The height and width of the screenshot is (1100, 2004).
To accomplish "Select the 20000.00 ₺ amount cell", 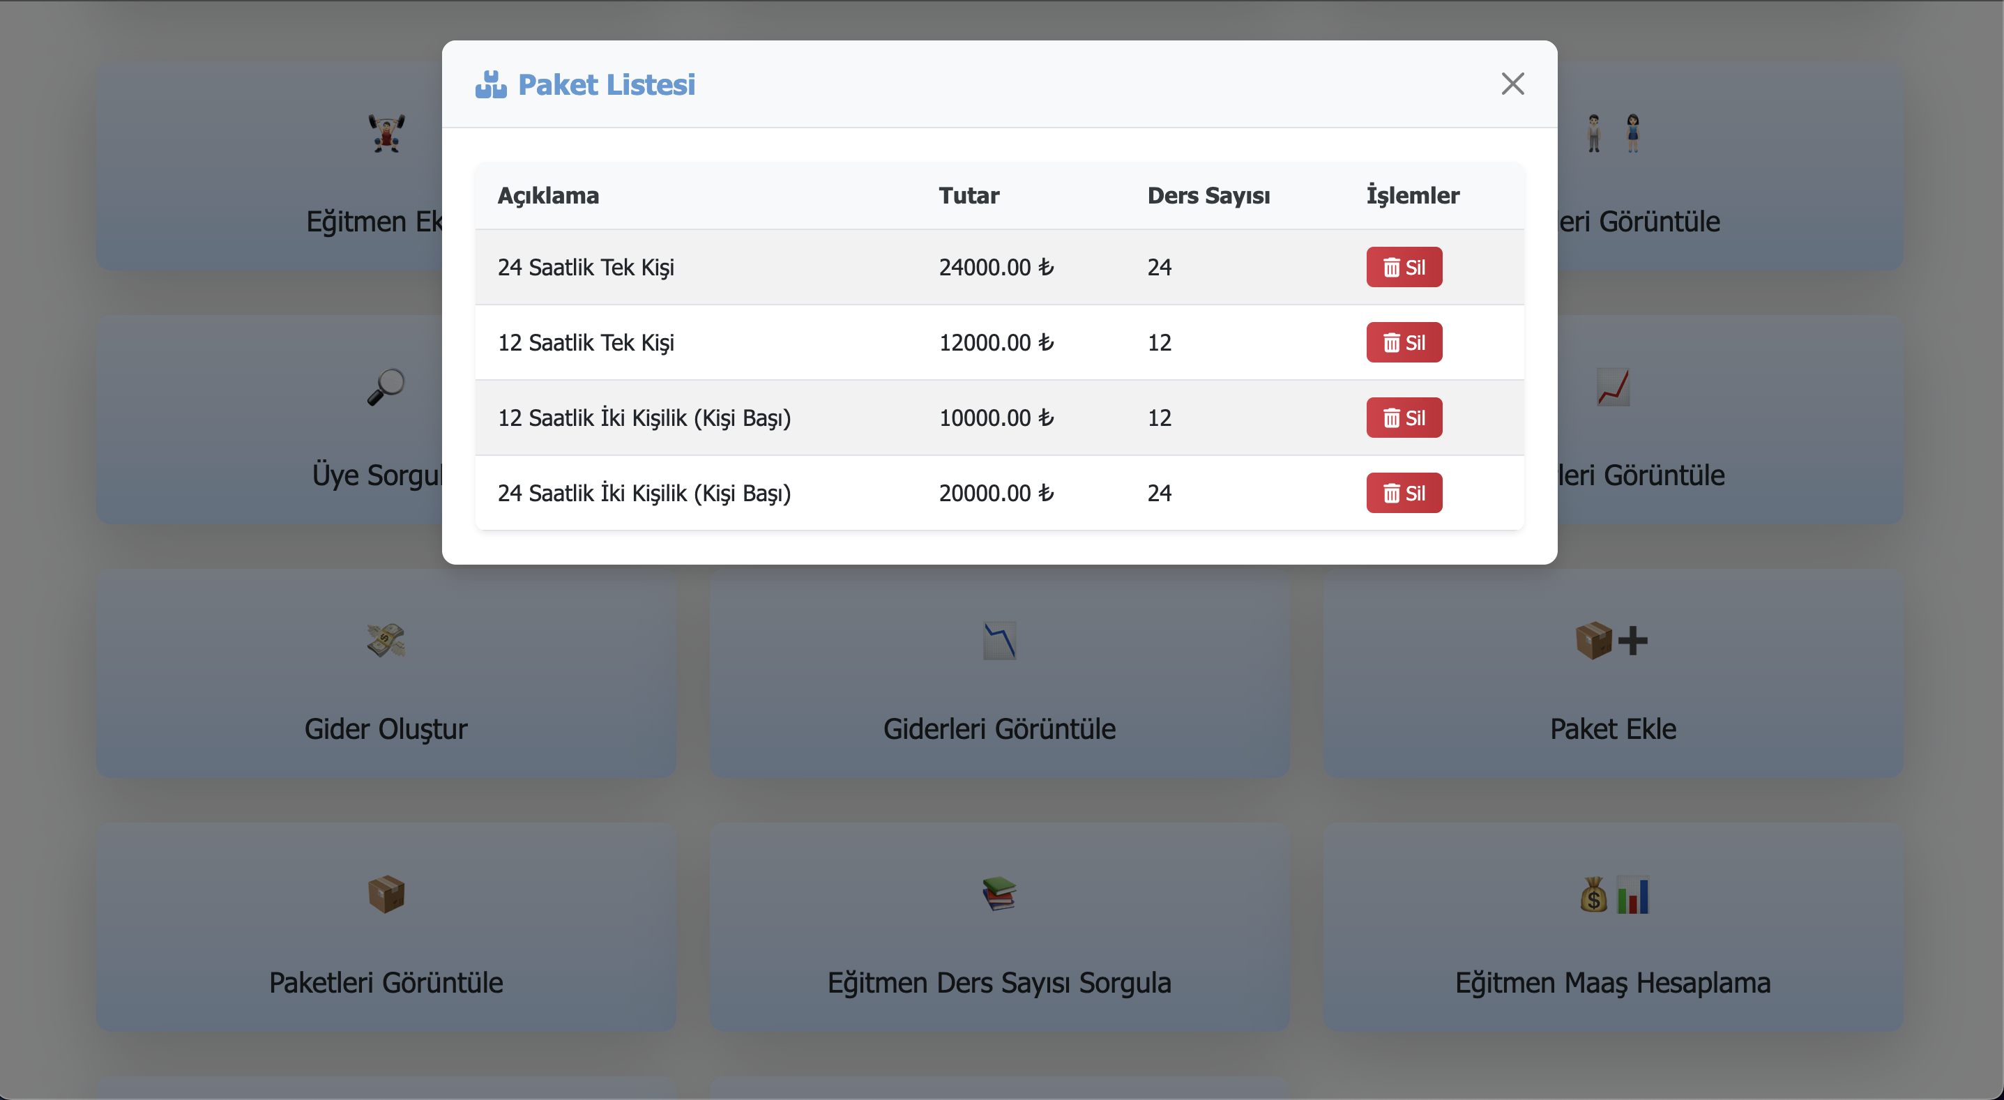I will pos(996,494).
